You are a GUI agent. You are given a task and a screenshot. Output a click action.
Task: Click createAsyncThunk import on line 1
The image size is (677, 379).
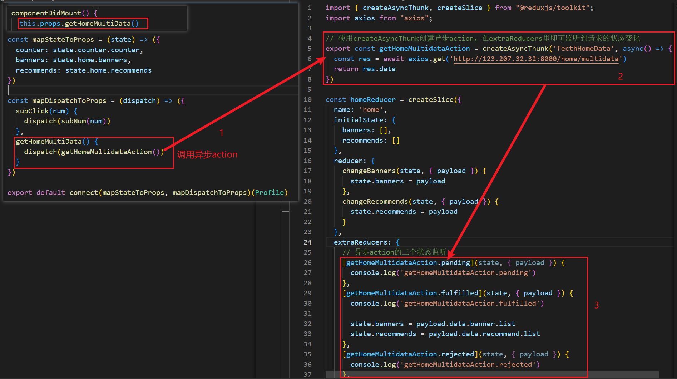click(x=396, y=8)
